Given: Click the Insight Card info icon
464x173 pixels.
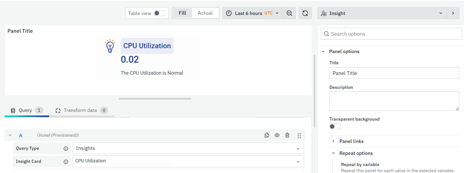Looking at the screenshot, I should 66,161.
